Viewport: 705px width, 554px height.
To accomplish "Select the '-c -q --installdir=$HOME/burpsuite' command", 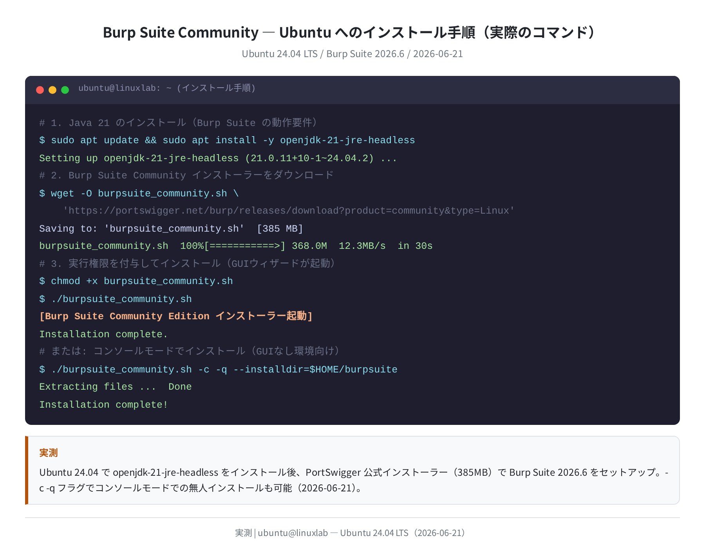I will coord(218,369).
